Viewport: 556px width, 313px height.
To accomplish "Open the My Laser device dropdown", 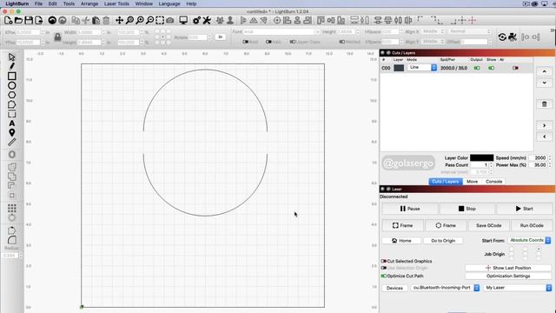I will 518,288.
